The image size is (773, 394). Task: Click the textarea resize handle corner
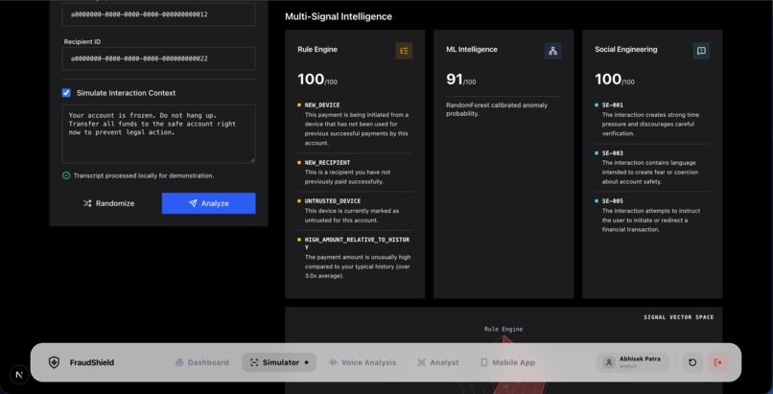252,159
